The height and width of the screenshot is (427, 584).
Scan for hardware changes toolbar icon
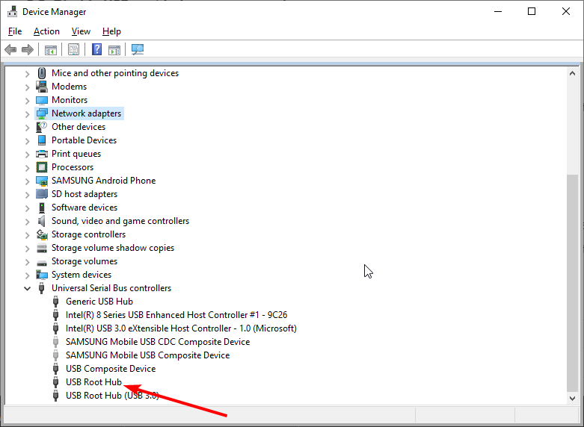[x=138, y=49]
